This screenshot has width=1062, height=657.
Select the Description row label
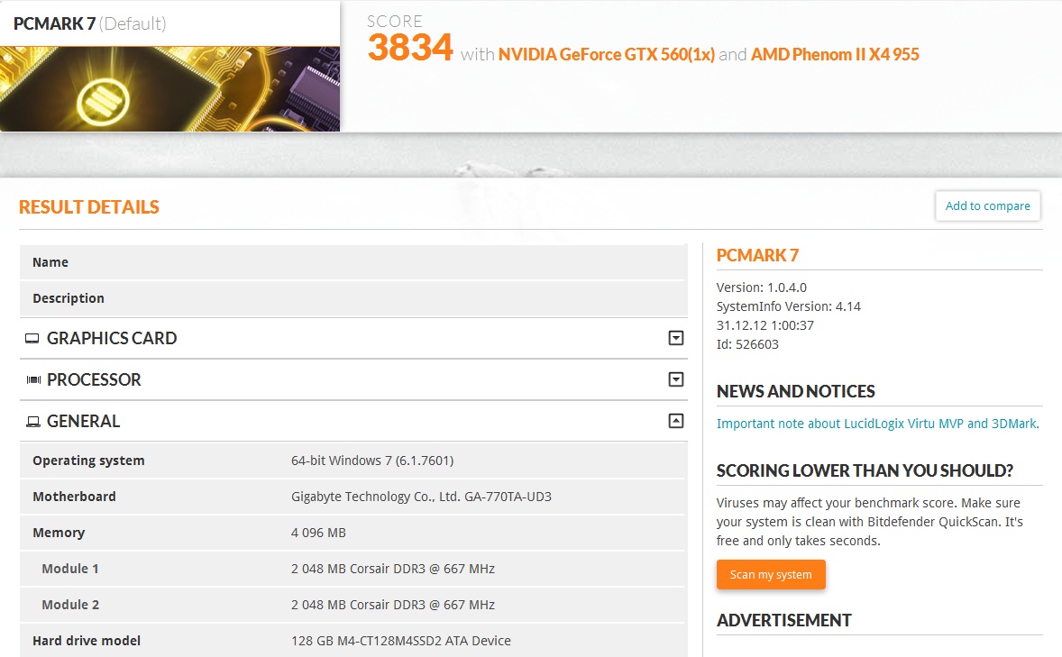point(69,298)
